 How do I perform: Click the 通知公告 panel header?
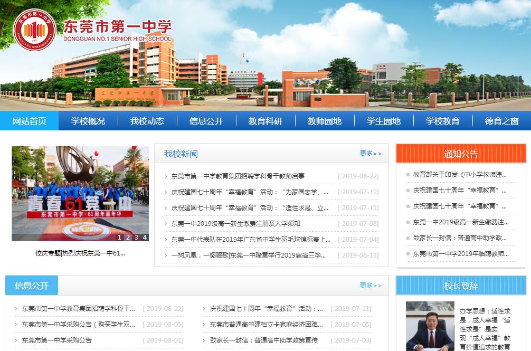(x=461, y=154)
